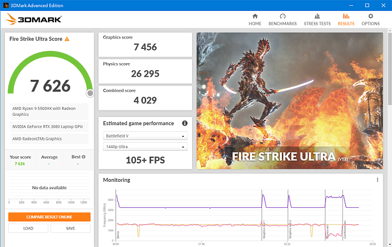Minimize the 3DMark window

tap(351, 5)
